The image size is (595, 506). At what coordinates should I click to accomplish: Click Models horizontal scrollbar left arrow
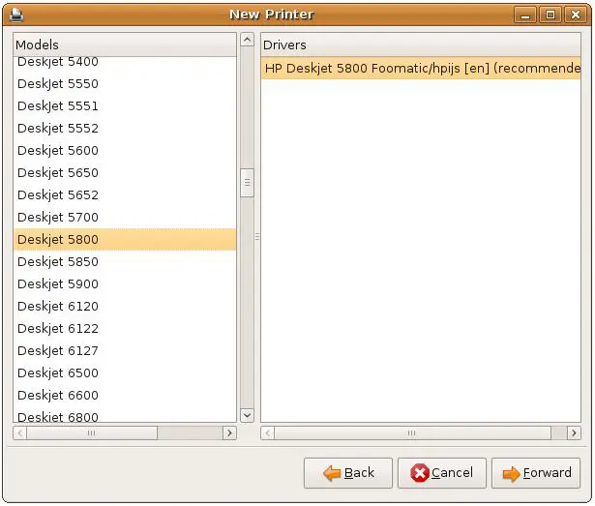20,433
